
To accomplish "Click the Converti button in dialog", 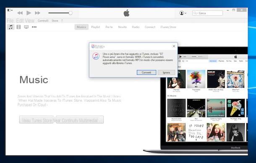I will (x=146, y=72).
